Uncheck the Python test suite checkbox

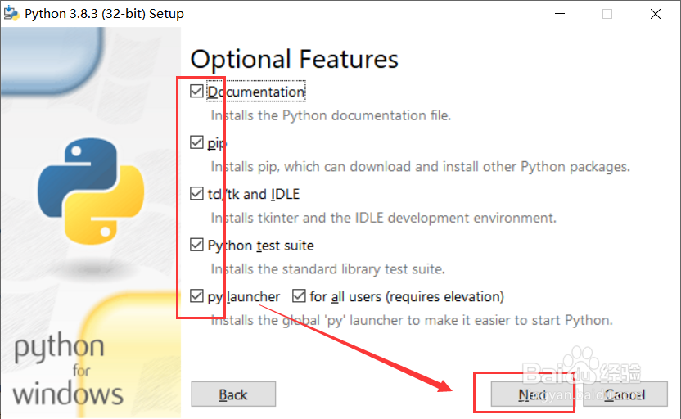tap(196, 245)
